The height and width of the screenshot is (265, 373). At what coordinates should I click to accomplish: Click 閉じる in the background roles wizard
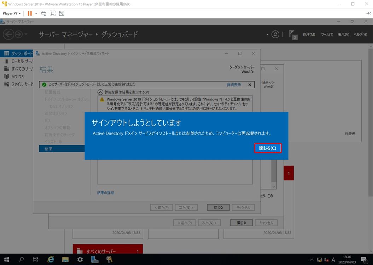coord(241,223)
